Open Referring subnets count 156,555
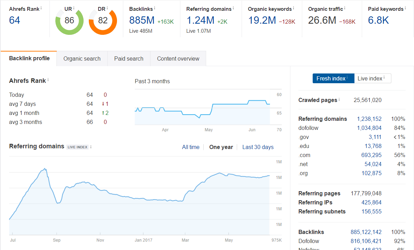Viewport: 414px width, 250px height. [372, 211]
